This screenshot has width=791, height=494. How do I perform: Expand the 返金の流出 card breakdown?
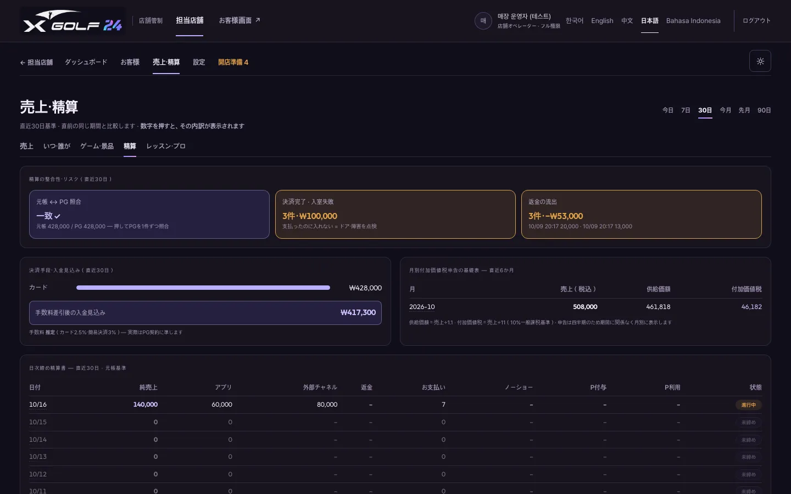(642, 214)
